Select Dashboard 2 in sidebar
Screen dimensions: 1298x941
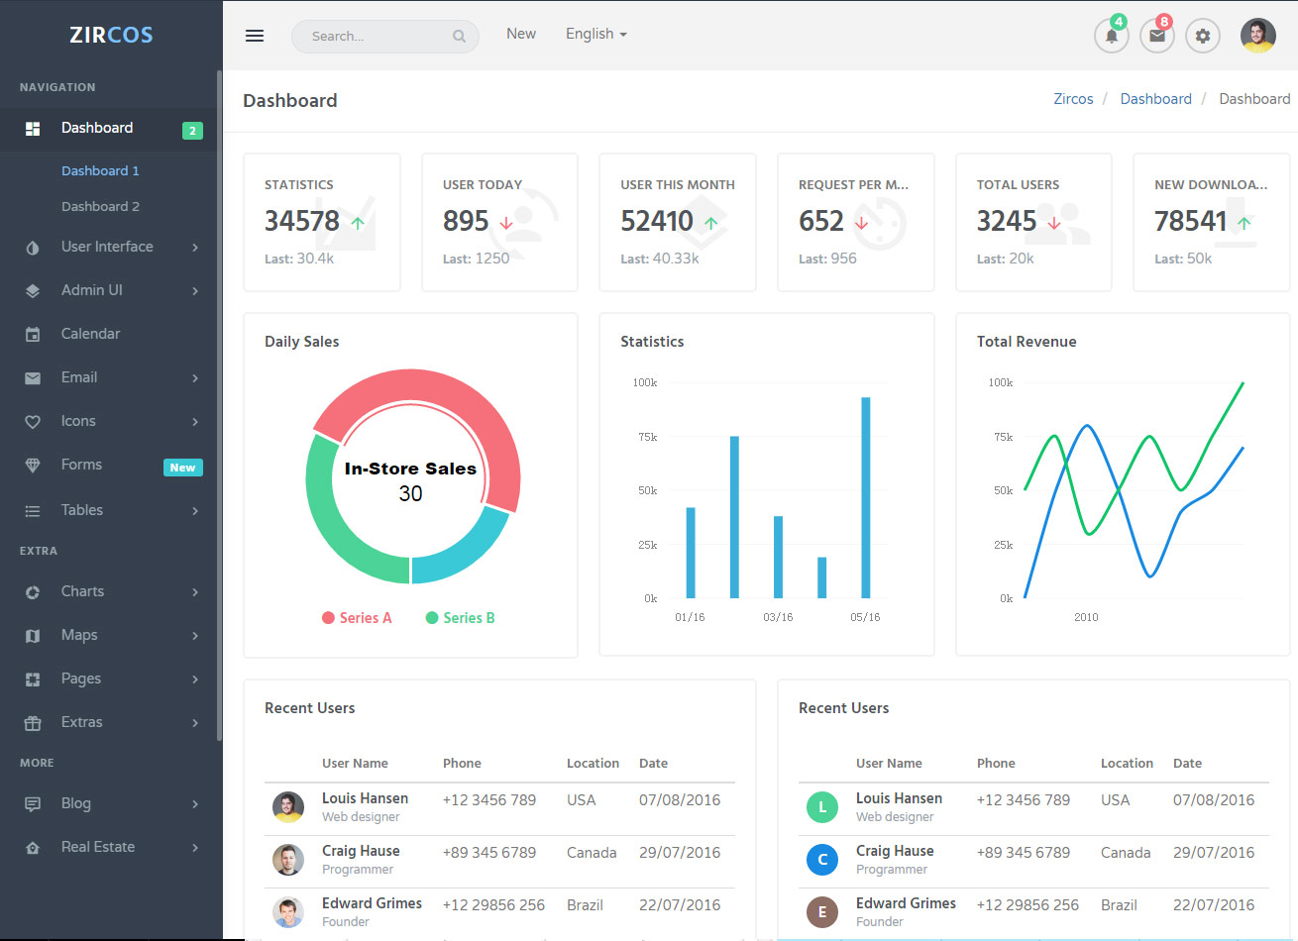(100, 206)
